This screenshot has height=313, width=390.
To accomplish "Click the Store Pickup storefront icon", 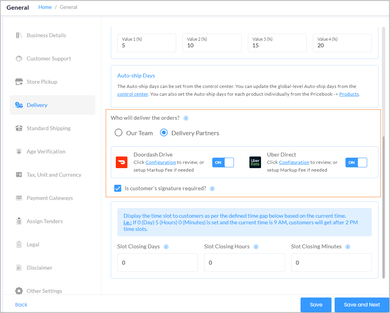I will 19,82.
